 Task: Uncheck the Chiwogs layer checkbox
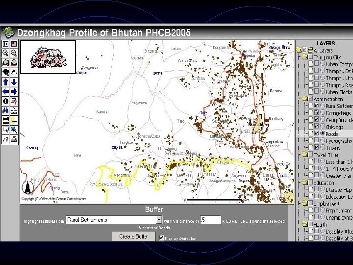click(317, 126)
